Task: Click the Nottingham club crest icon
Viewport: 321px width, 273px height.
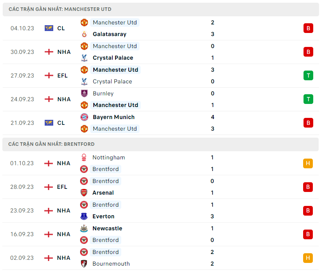Action: pos(84,157)
